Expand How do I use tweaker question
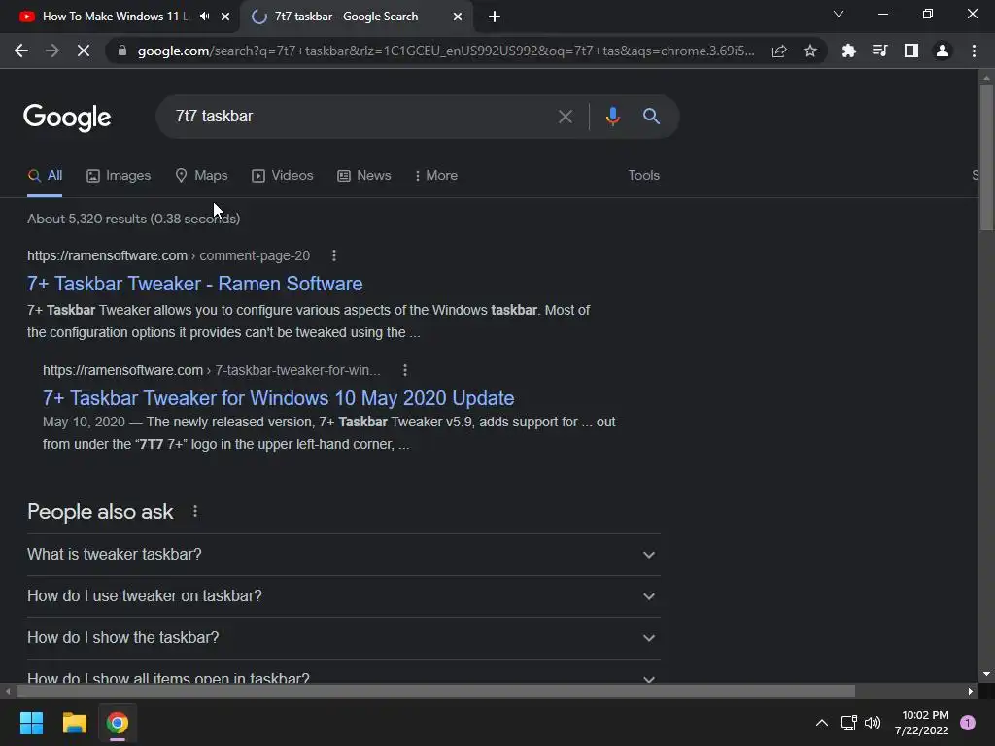 coord(343,596)
